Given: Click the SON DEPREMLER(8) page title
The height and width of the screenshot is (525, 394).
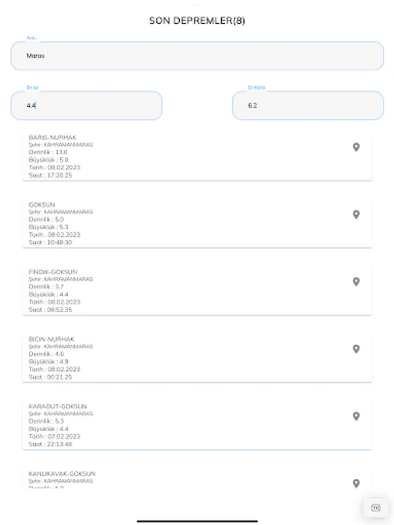Looking at the screenshot, I should [197, 20].
